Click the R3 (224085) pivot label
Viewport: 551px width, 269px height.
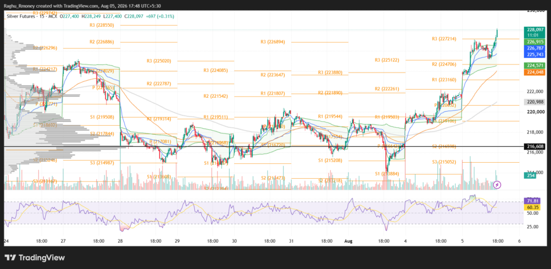point(215,70)
